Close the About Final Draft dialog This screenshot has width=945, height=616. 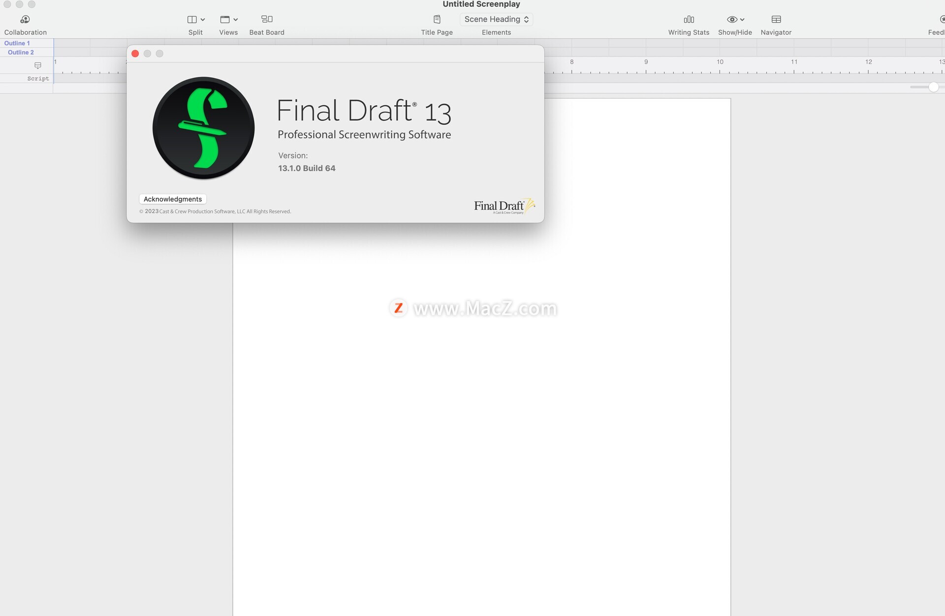135,54
